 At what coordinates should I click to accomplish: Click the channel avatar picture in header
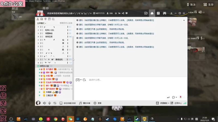click(40, 13)
